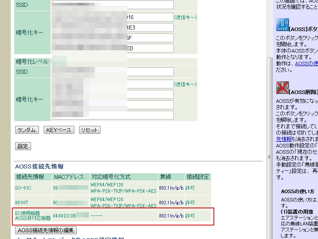The width and height of the screenshot is (318, 239).
Task: Click the AOSS delete icon with red X
Action: [282, 88]
